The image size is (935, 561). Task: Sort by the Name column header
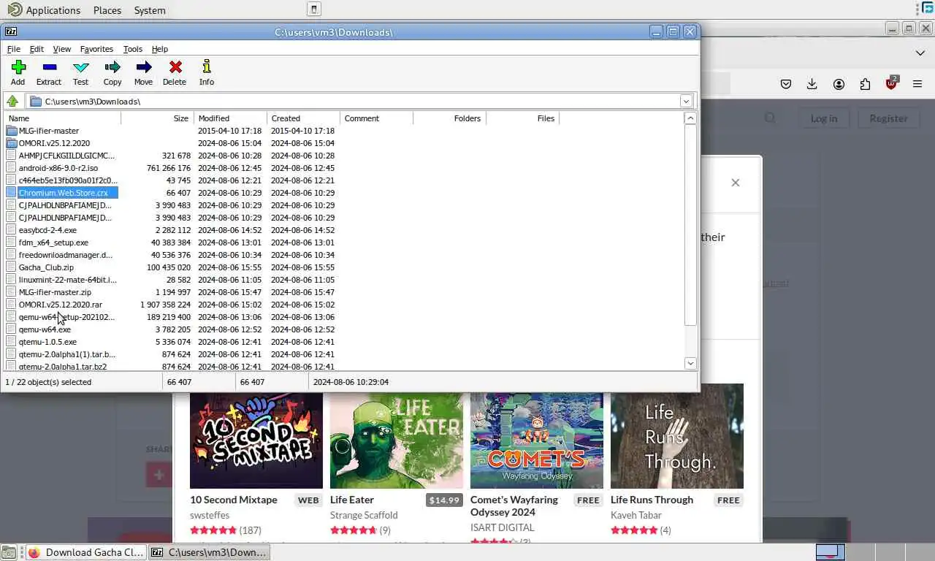[63, 118]
